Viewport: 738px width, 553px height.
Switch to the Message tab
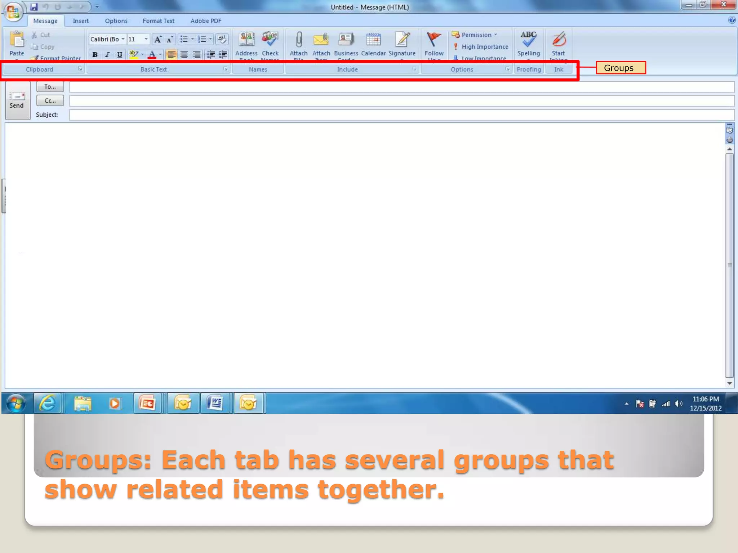(45, 21)
